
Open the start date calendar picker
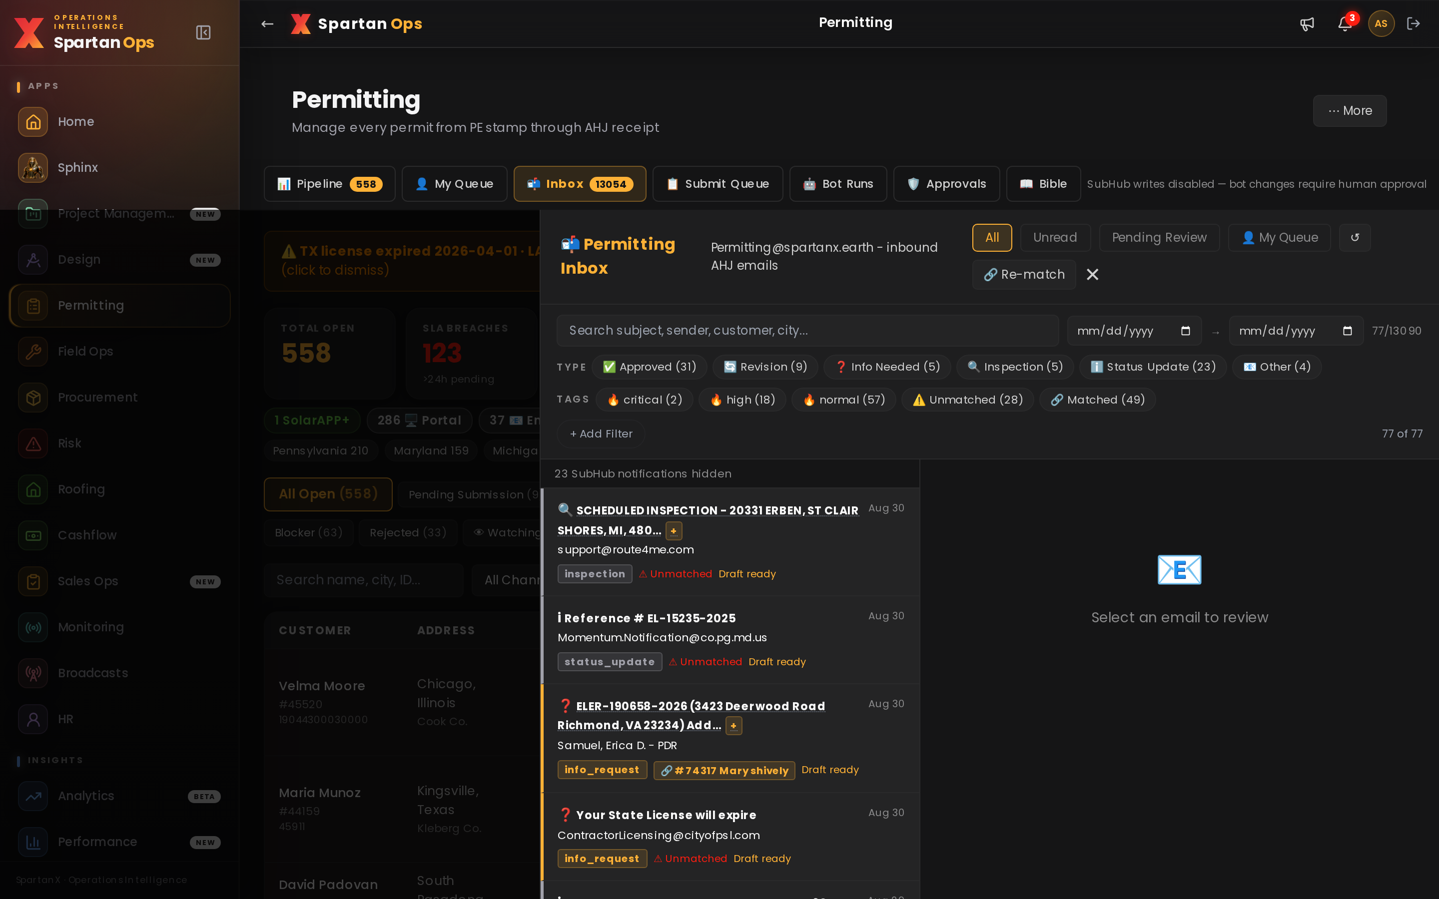1185,331
